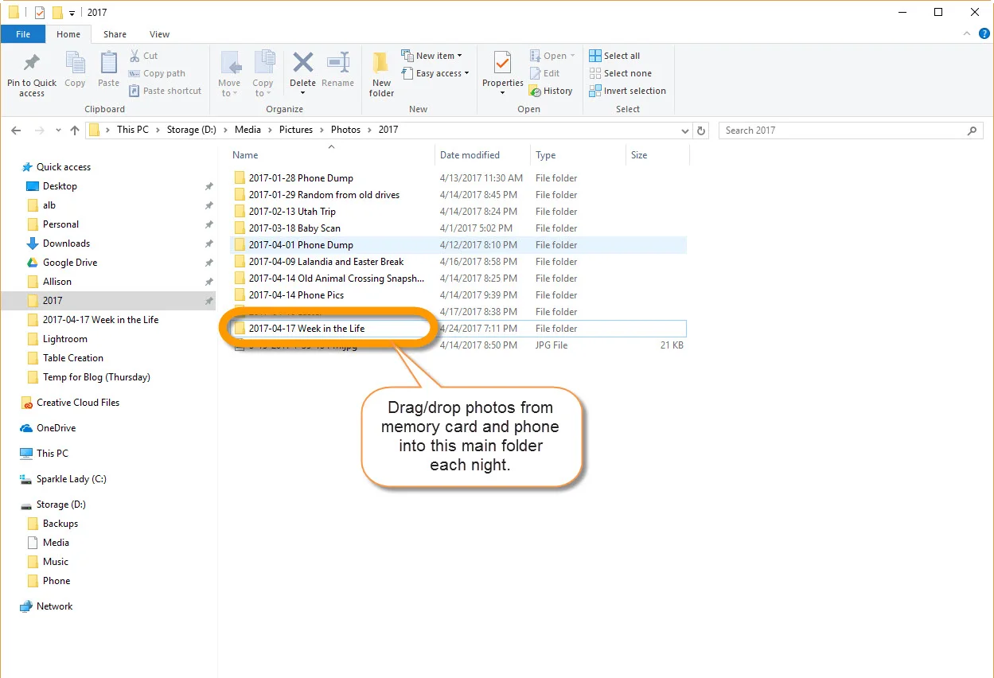The height and width of the screenshot is (678, 994).
Task: Open the Copy to dropdown
Action: (x=263, y=76)
